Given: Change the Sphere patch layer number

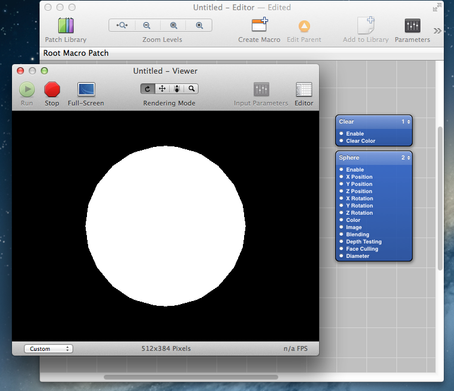Looking at the screenshot, I should click(x=406, y=158).
